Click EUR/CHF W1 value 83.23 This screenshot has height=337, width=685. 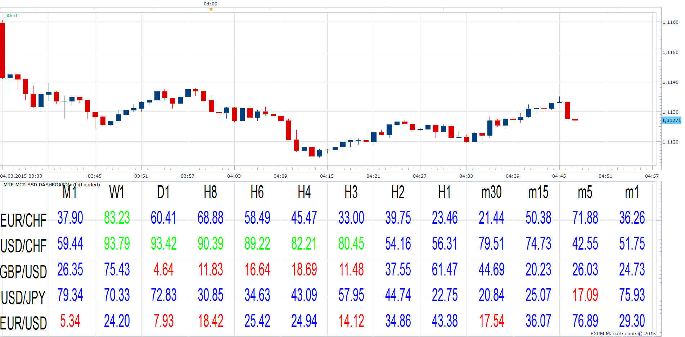[x=117, y=218]
